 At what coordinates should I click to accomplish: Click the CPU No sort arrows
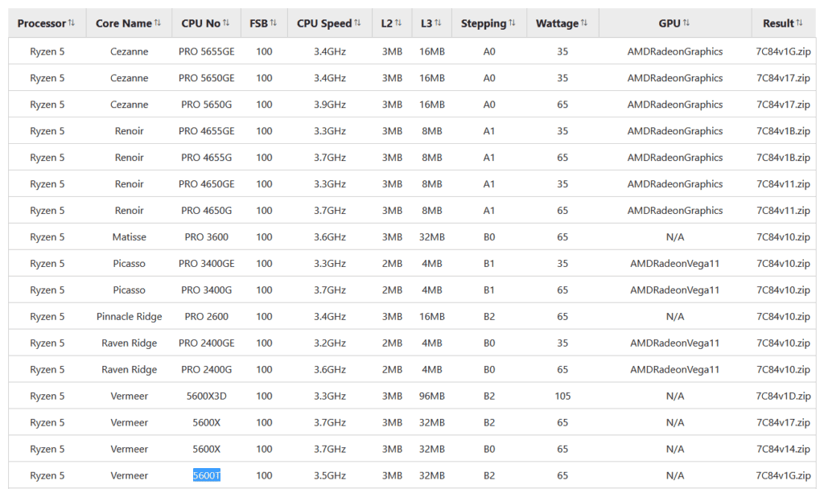tap(226, 23)
